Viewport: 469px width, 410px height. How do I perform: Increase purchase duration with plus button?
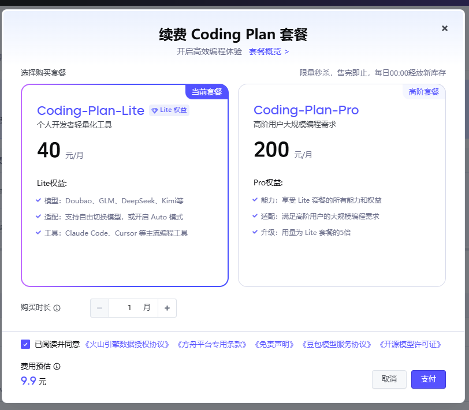pyautogui.click(x=167, y=308)
